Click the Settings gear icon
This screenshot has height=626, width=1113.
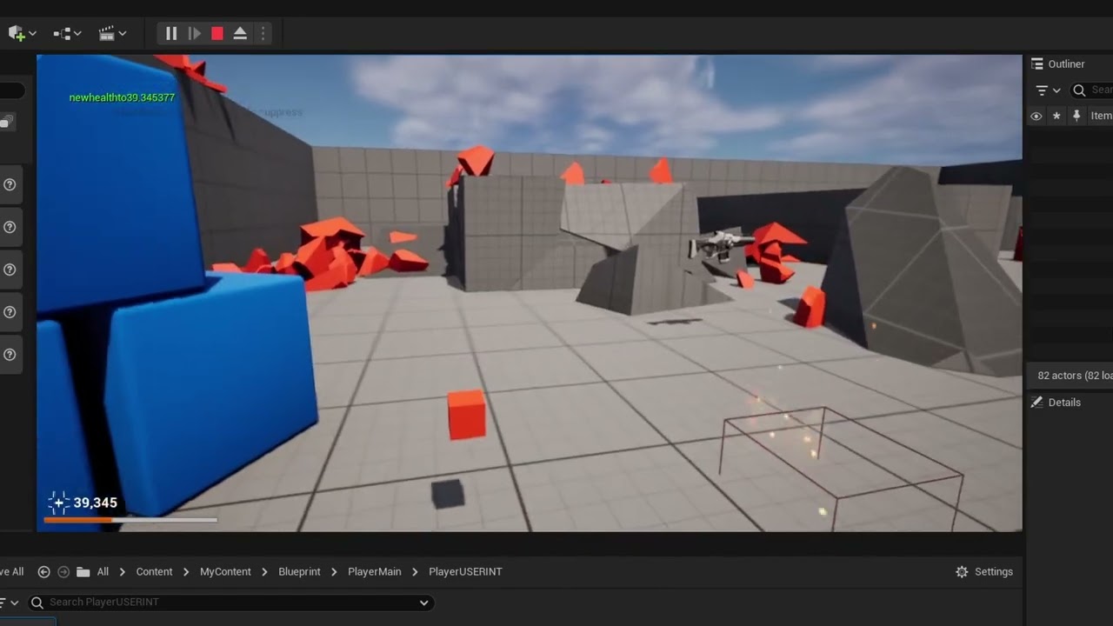tap(962, 571)
